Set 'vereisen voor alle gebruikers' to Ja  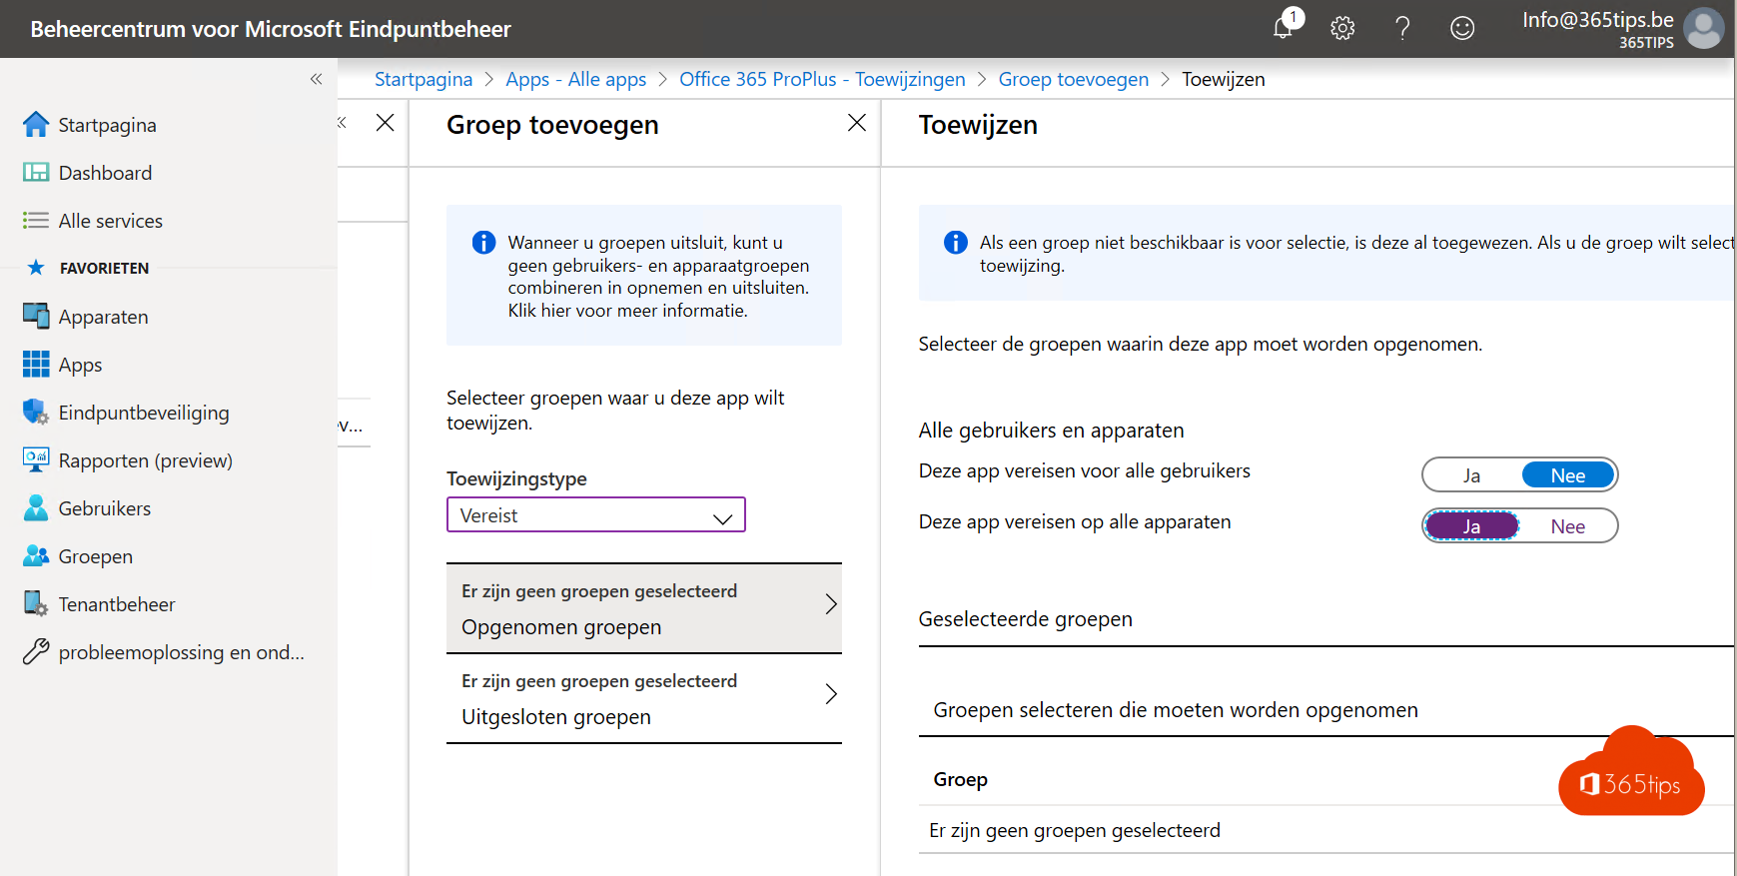1471,475
